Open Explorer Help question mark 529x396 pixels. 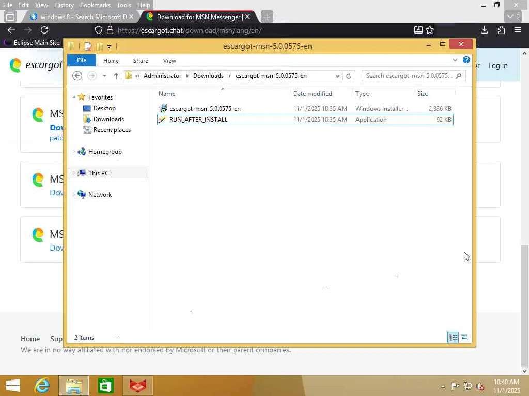pos(466,60)
